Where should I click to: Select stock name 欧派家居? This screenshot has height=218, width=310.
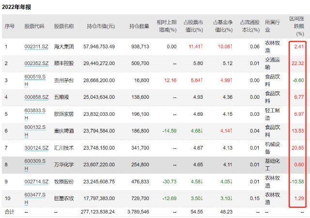click(x=64, y=114)
